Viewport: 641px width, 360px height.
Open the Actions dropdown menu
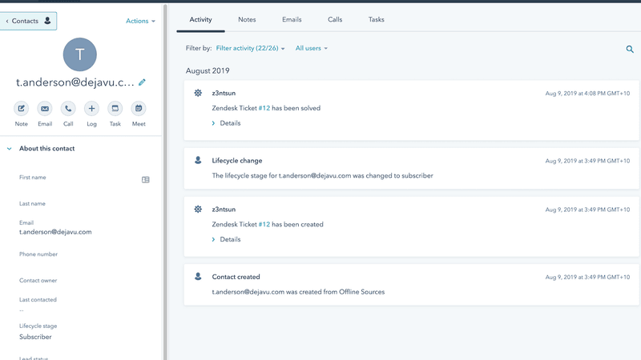click(x=140, y=21)
